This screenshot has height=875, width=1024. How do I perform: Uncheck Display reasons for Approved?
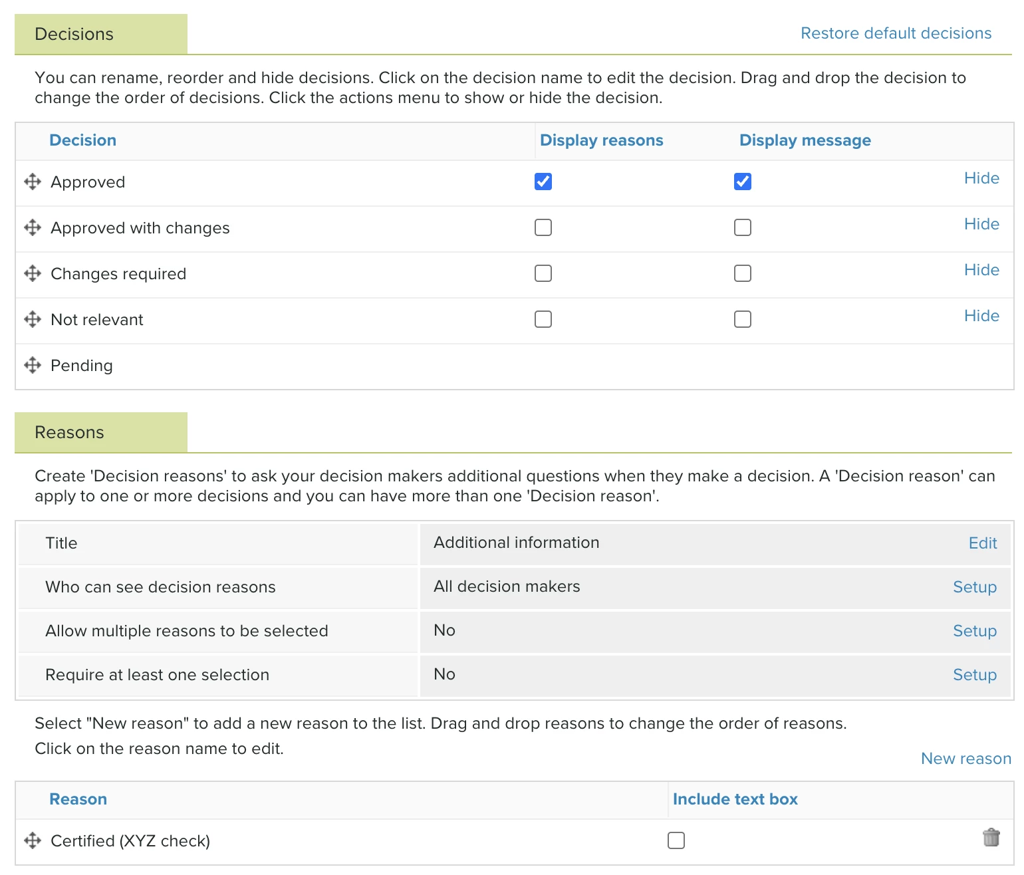click(543, 182)
